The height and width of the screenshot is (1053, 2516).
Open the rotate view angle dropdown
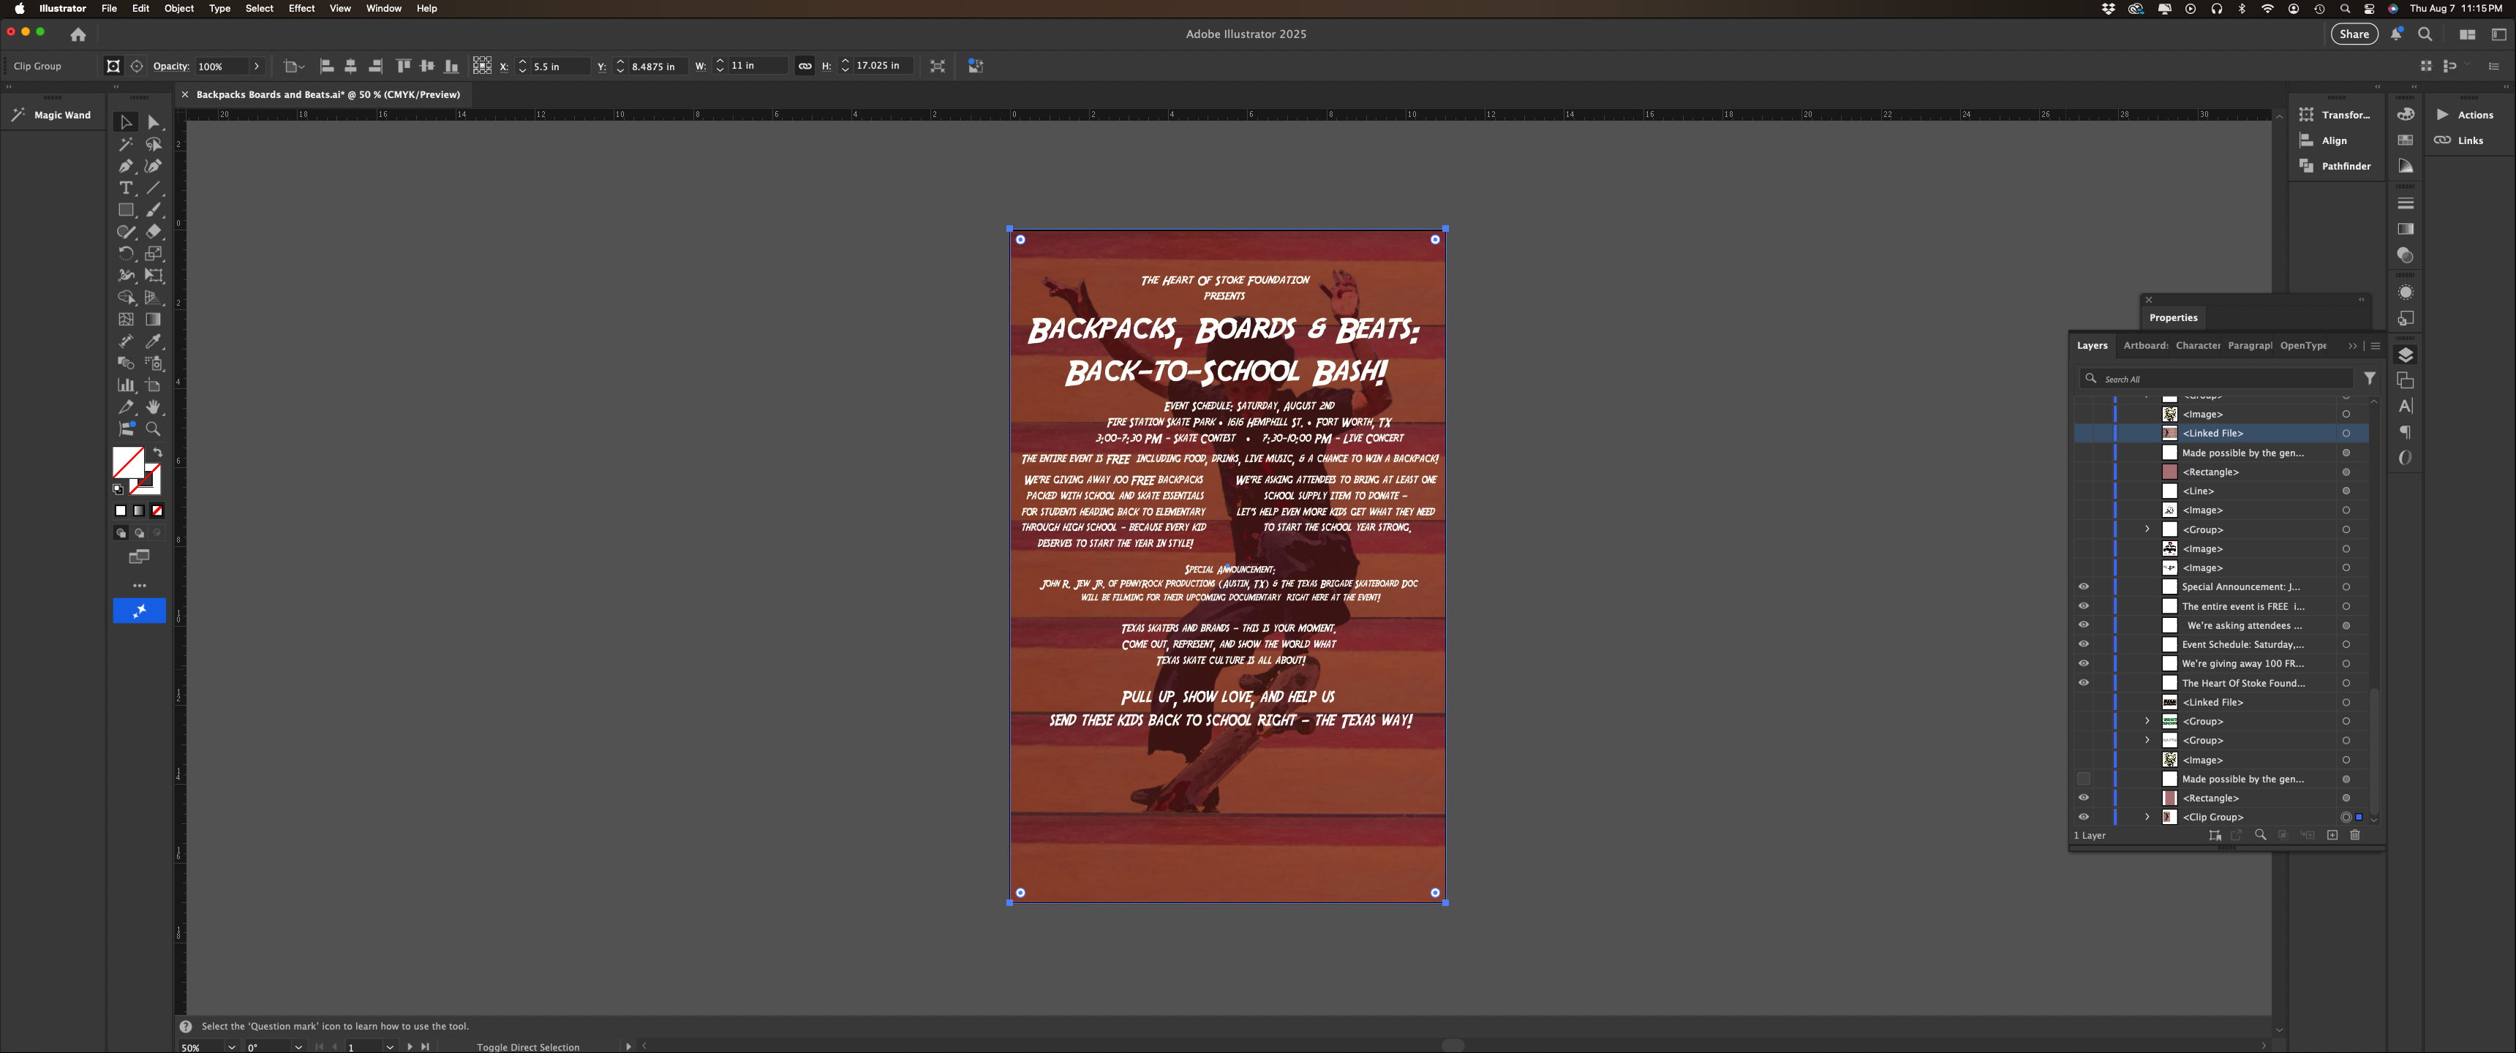click(298, 1047)
